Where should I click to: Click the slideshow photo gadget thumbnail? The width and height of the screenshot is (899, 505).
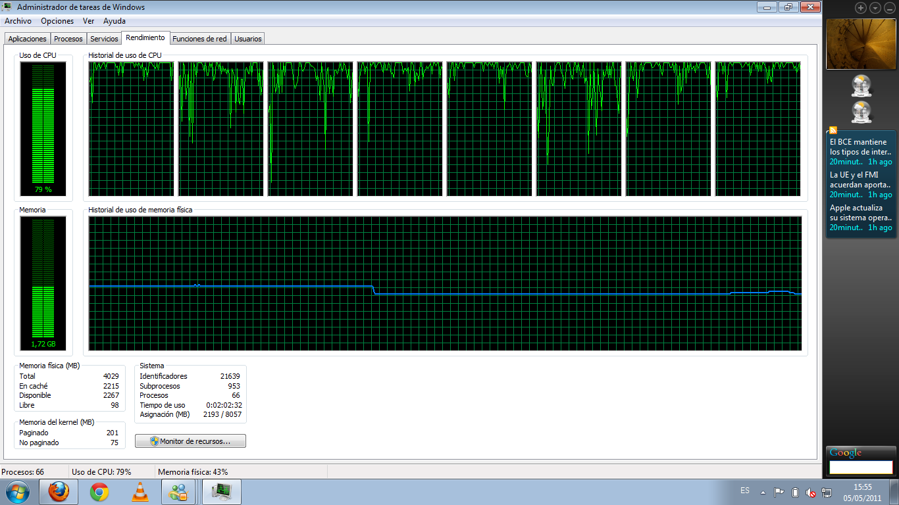860,43
